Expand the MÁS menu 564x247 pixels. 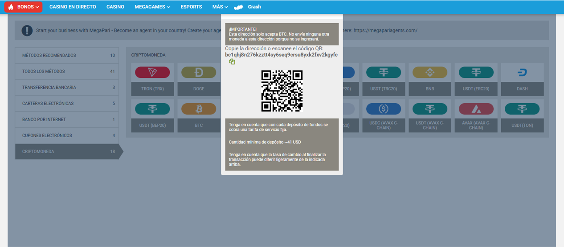coord(220,7)
